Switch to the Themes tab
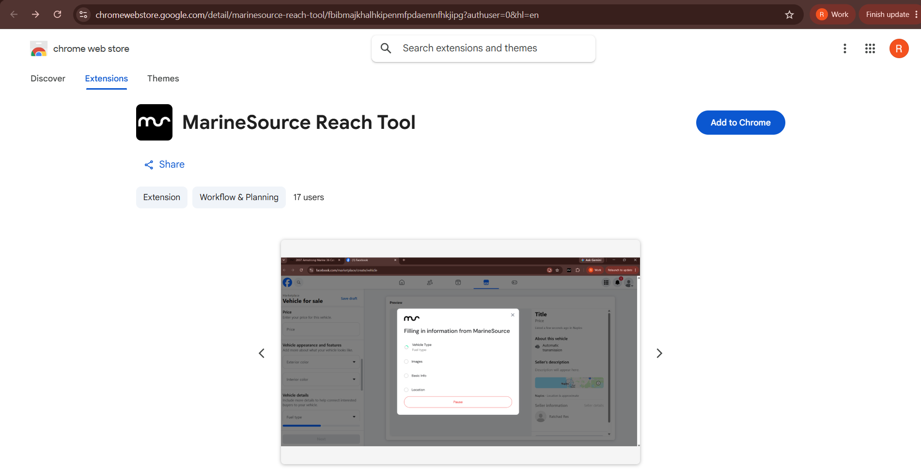921x470 pixels. pos(163,78)
